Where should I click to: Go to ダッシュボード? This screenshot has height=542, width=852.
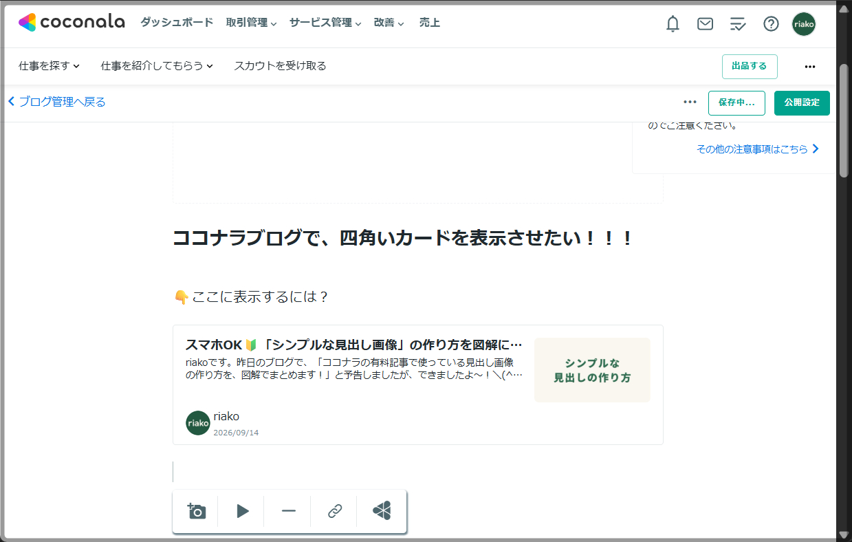[x=177, y=23]
